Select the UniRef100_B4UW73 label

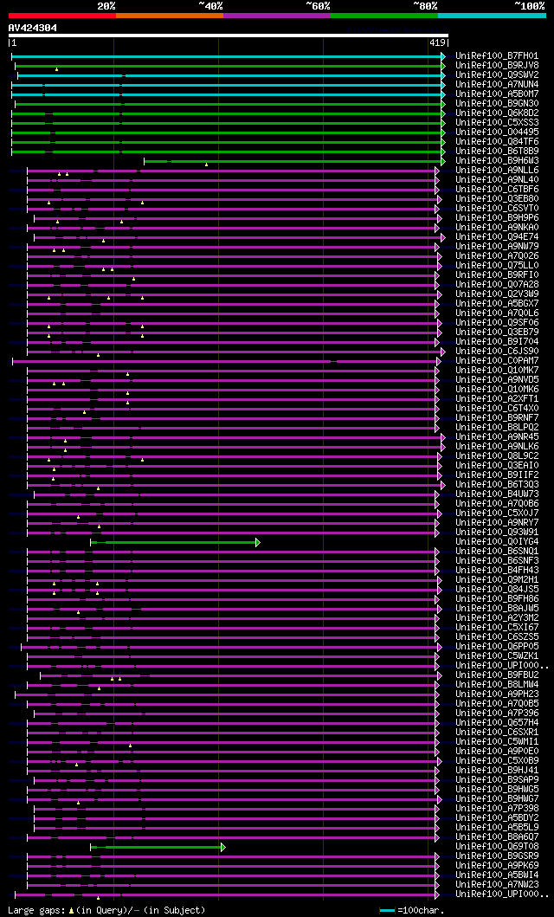pos(498,494)
